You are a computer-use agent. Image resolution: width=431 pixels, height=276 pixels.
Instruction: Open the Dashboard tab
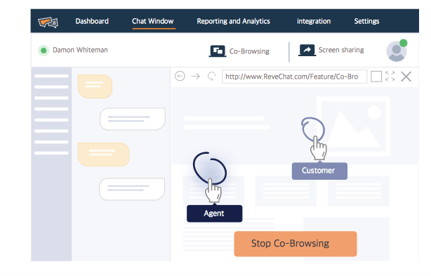pos(92,21)
